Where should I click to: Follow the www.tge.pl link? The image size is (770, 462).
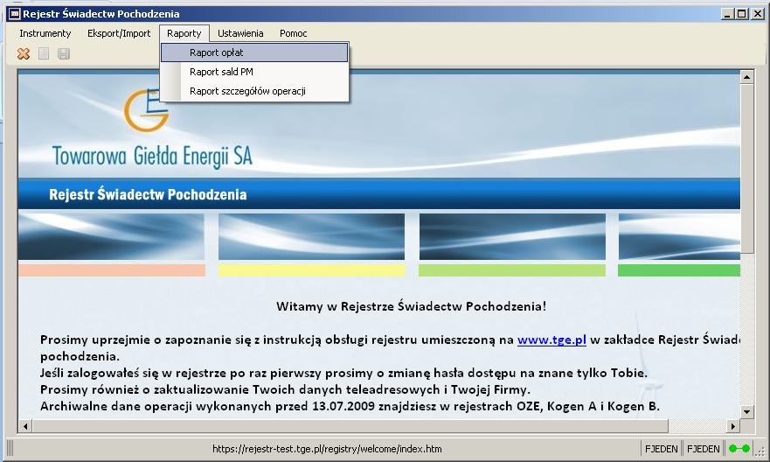click(551, 339)
